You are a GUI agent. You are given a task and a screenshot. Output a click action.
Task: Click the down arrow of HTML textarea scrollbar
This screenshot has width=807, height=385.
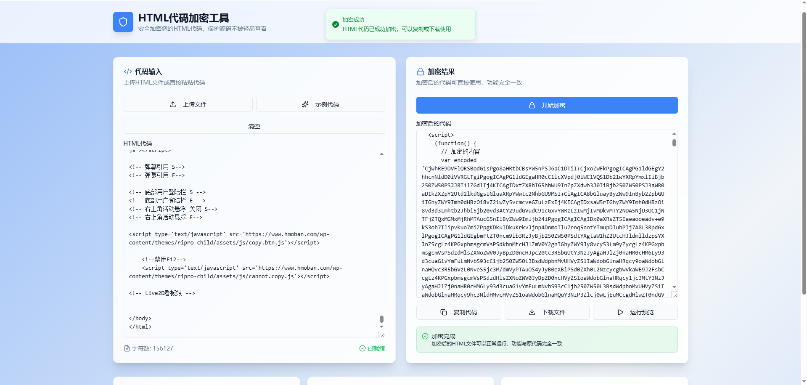381,327
